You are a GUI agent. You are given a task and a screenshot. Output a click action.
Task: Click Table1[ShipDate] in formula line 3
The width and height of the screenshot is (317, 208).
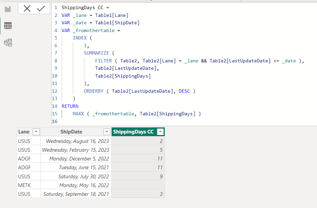117,23
